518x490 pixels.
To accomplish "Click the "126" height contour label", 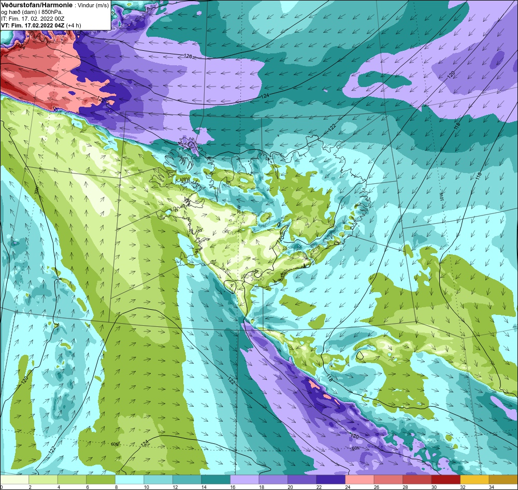I will tap(188, 56).
